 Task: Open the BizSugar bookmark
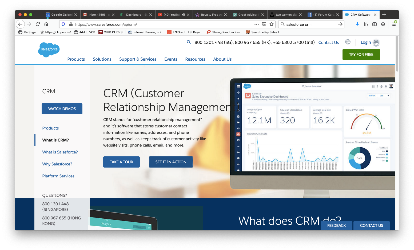tap(27, 32)
